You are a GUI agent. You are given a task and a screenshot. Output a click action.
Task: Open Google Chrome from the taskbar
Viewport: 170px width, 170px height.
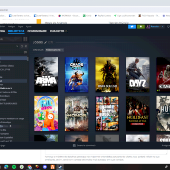(29, 167)
